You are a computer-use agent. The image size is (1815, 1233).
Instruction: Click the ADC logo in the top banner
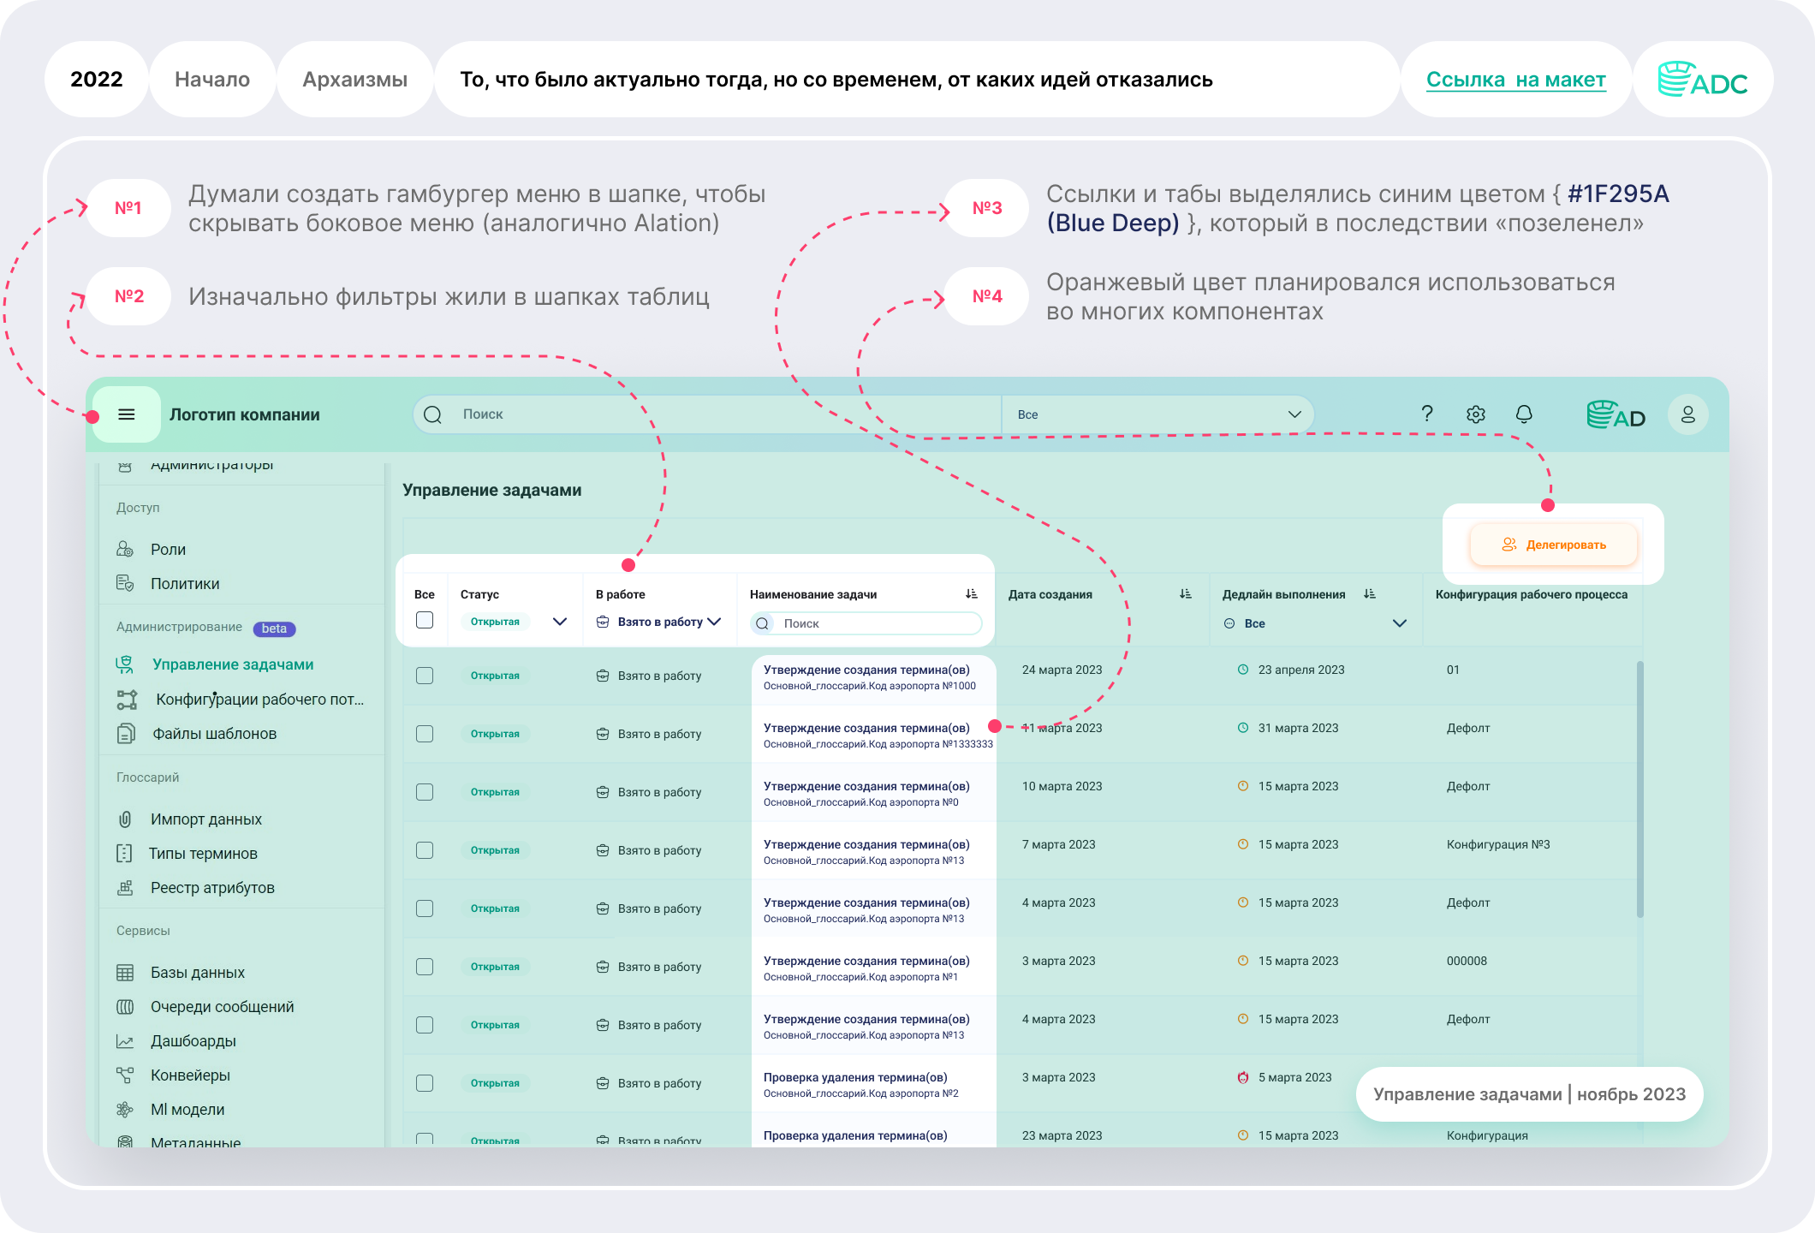(x=1703, y=79)
